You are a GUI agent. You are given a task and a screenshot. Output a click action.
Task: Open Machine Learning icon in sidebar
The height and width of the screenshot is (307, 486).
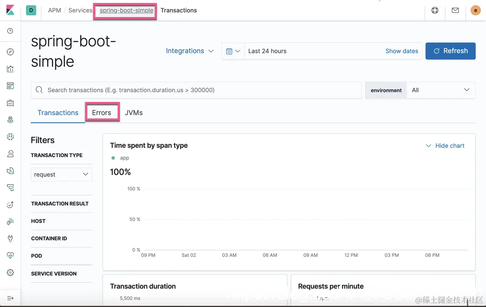click(10, 136)
